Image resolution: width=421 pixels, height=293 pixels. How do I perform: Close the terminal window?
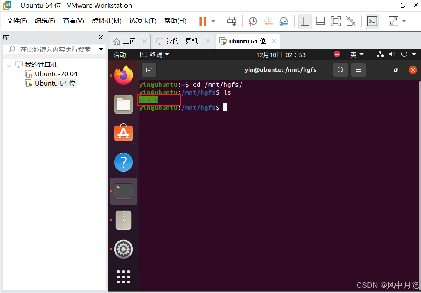click(x=412, y=70)
